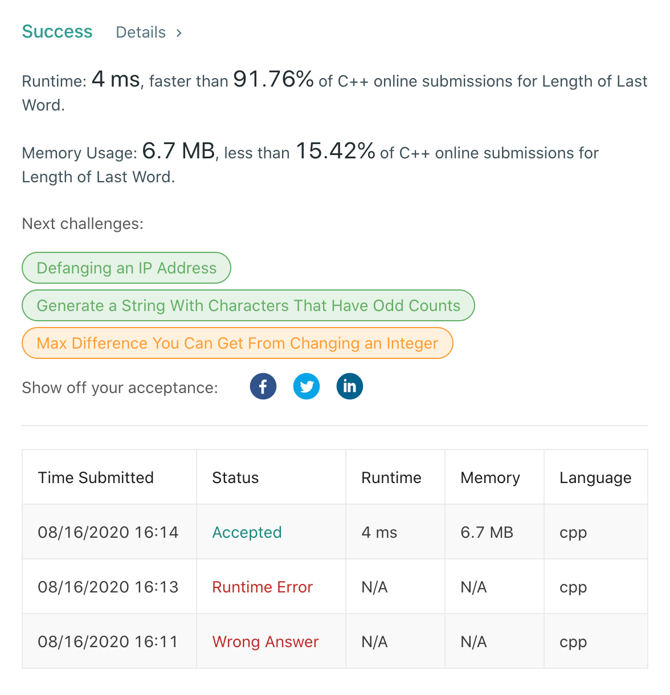Viewport: 670px width, 695px height.
Task: Open Defanging an IP Address challenge
Action: 126,268
